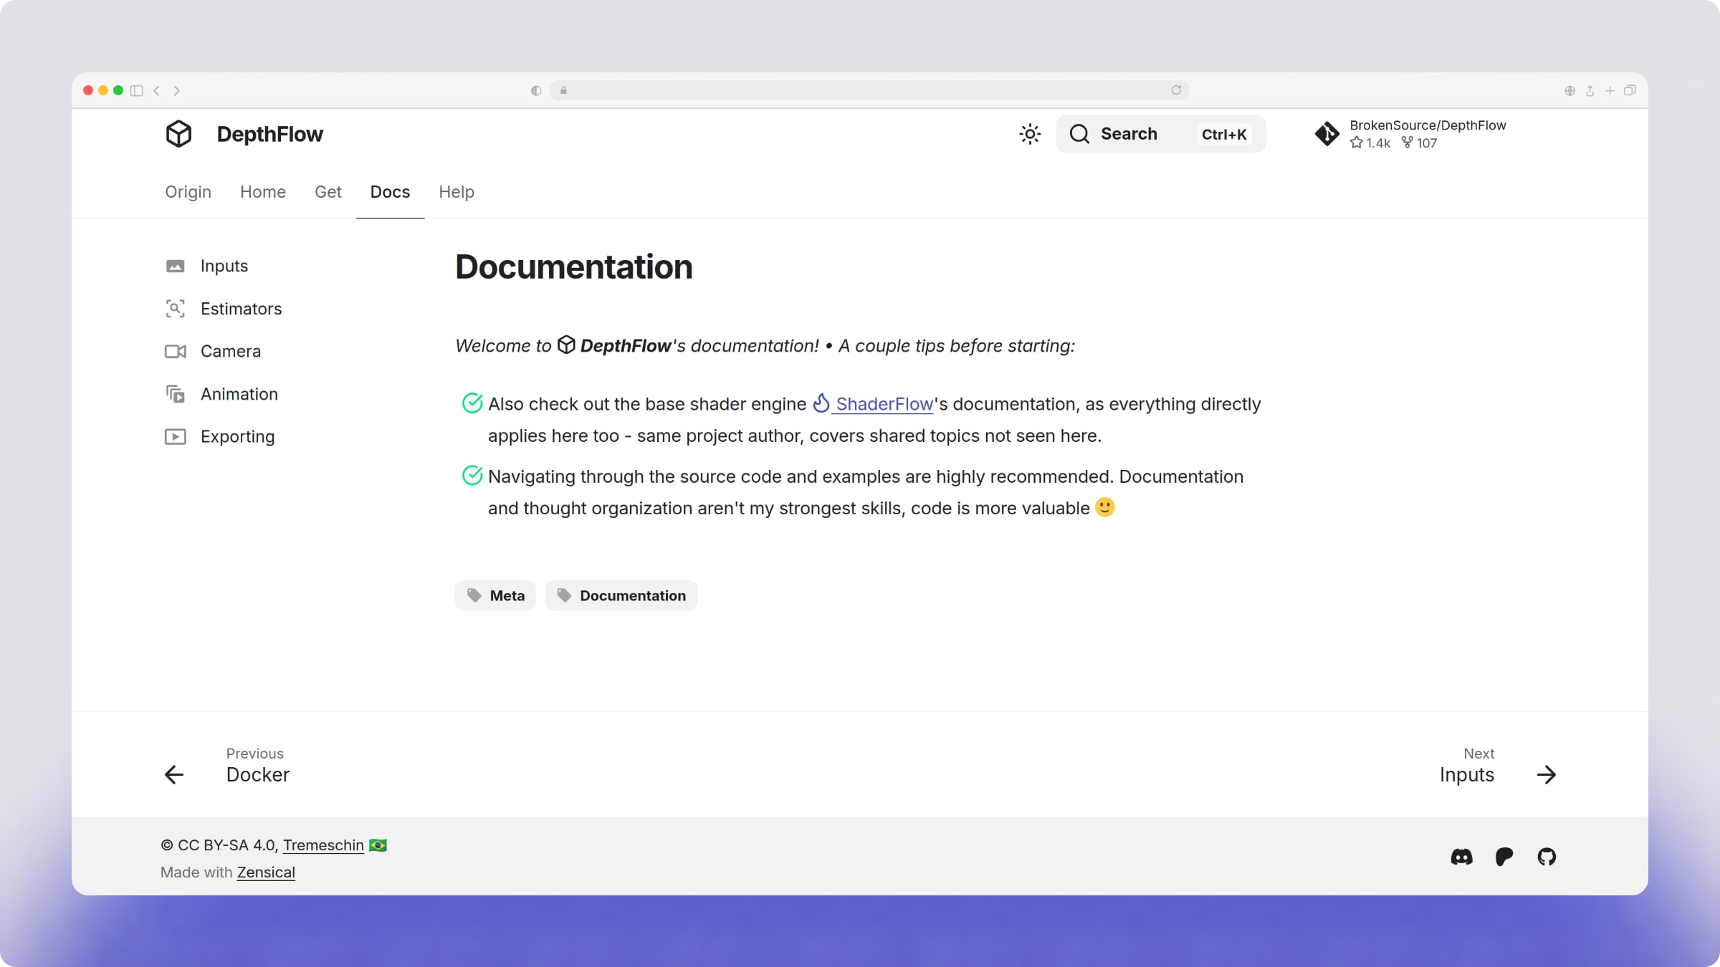Image resolution: width=1720 pixels, height=967 pixels.
Task: Open the Camera sidebar entry
Action: 231,352
